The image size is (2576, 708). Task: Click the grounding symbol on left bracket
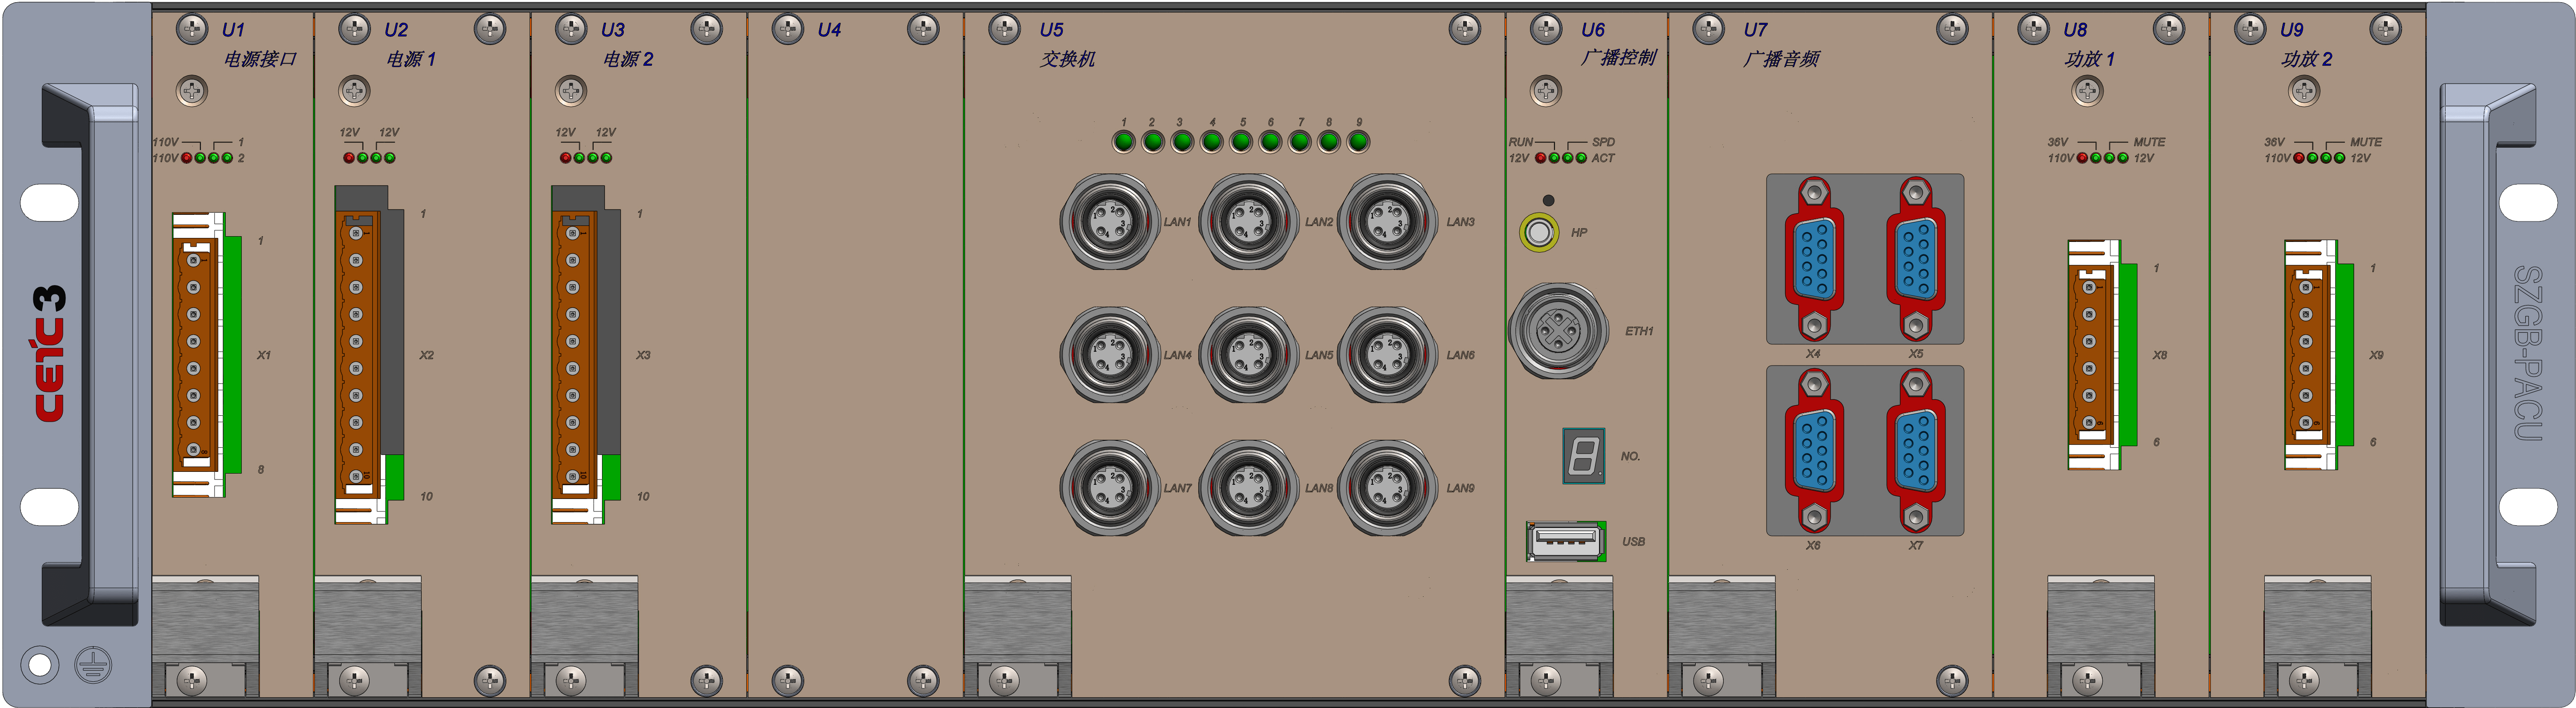[x=93, y=664]
